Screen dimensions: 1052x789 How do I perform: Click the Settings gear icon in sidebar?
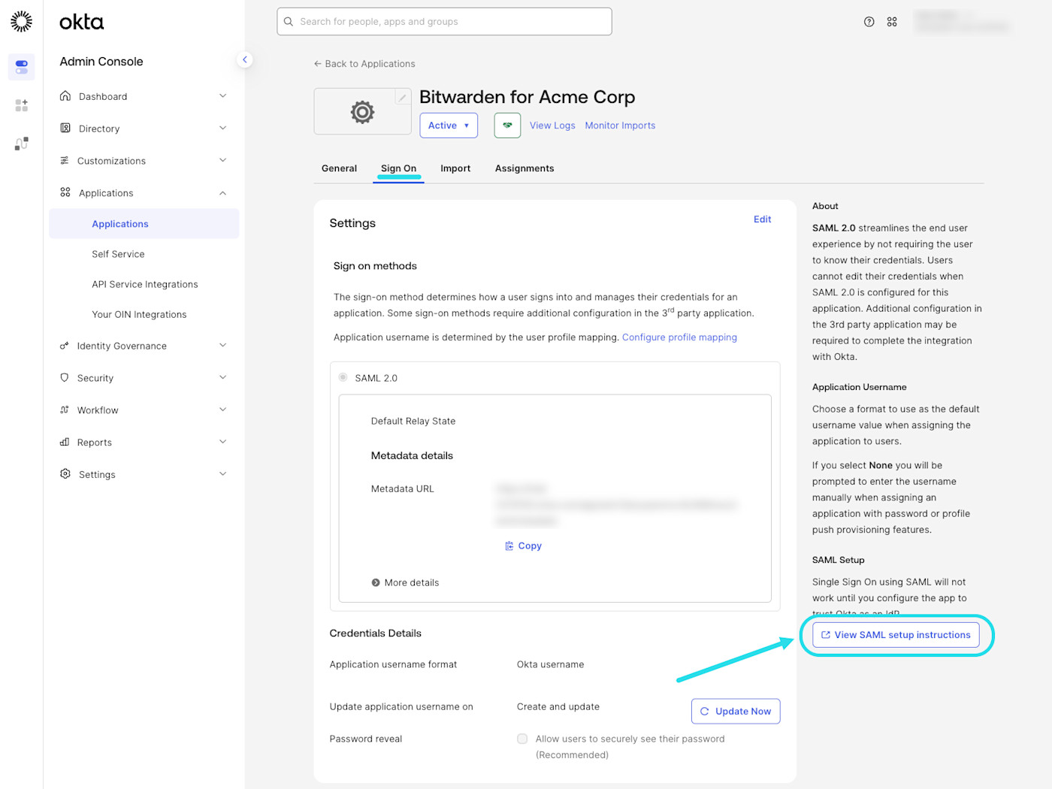click(65, 474)
